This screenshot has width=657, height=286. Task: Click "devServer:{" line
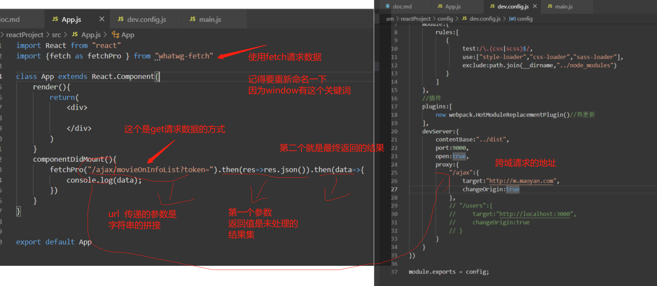click(440, 132)
